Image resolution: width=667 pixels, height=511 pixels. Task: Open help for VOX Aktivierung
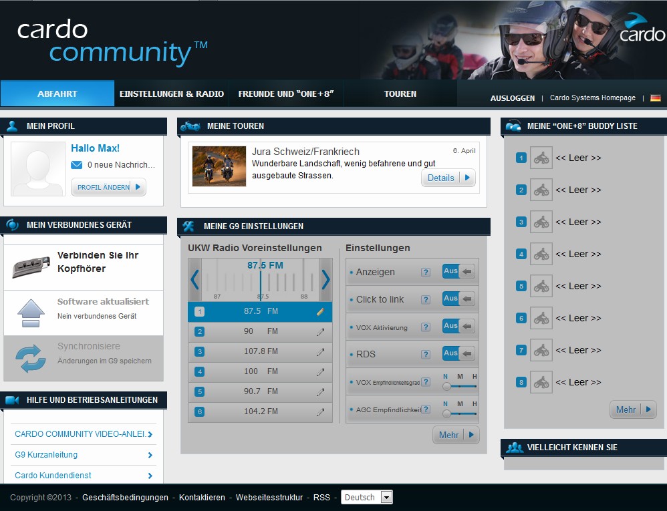pyautogui.click(x=425, y=327)
